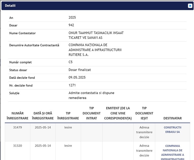The height and width of the screenshot is (160, 194).
Task: Select the Status dosar label
Action: pos(18,70)
